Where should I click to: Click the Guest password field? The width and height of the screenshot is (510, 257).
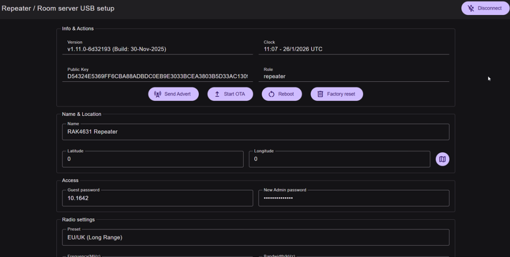(x=157, y=198)
